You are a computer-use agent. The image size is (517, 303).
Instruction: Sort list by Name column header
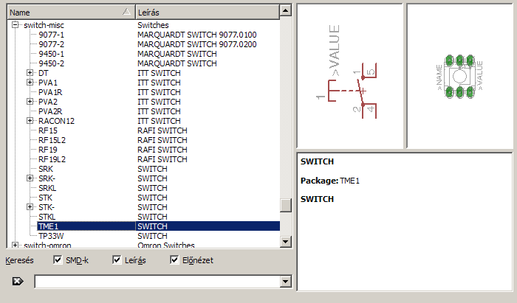[71, 13]
